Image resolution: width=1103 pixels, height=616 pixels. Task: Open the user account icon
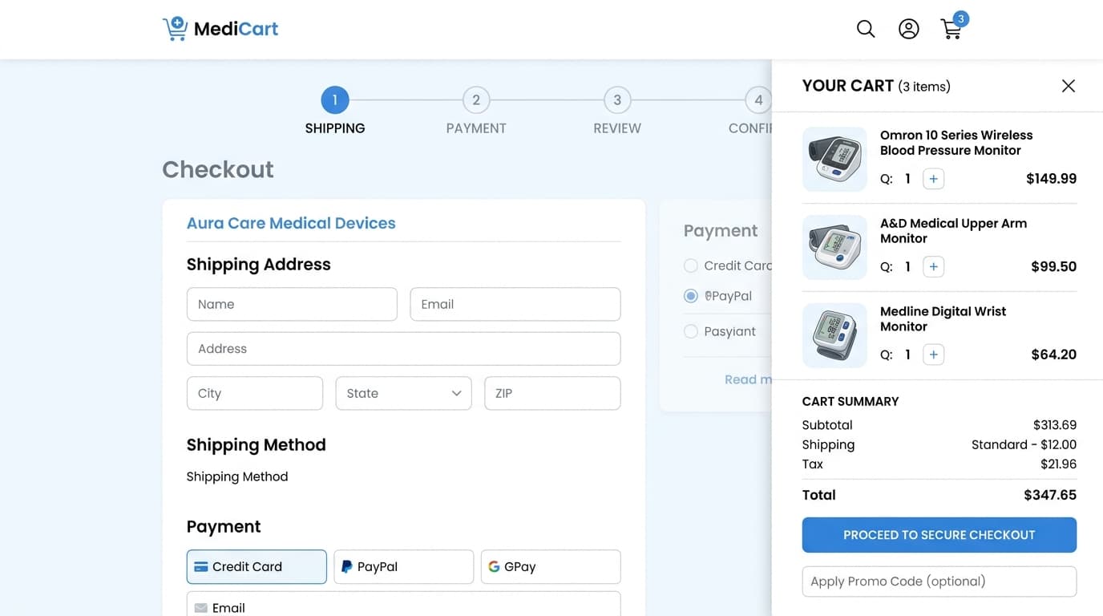click(908, 29)
